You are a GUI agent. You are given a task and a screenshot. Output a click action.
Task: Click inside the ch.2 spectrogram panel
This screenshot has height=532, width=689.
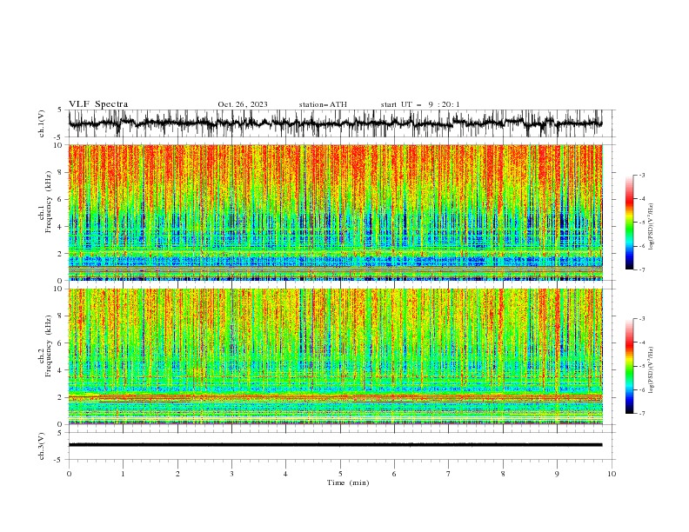pos(335,356)
